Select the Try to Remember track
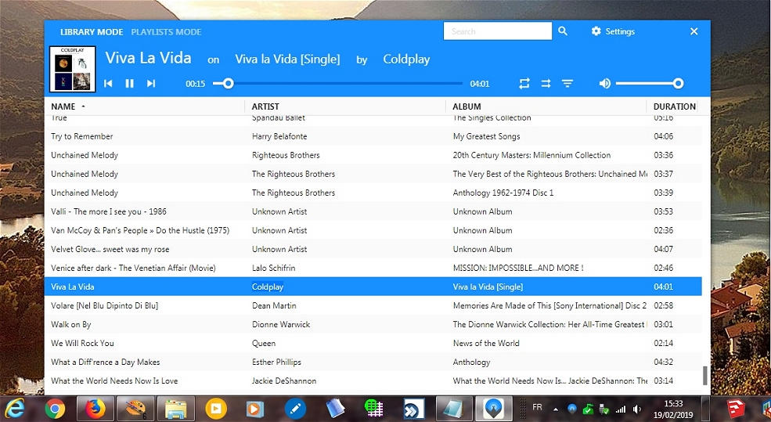This screenshot has height=422, width=771. (373, 136)
